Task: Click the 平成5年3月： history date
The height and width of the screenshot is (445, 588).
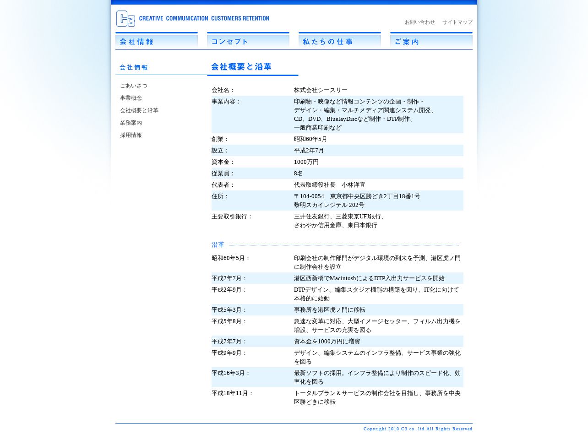Action: tap(229, 310)
